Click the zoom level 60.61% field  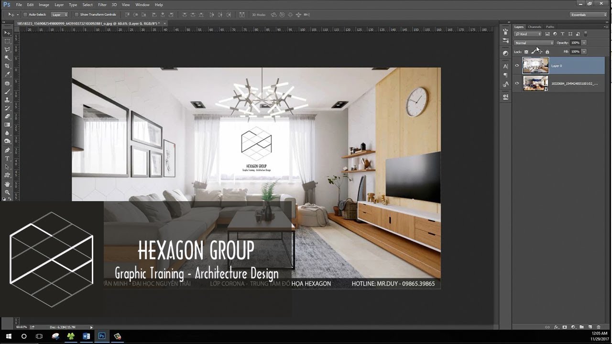[22, 327]
